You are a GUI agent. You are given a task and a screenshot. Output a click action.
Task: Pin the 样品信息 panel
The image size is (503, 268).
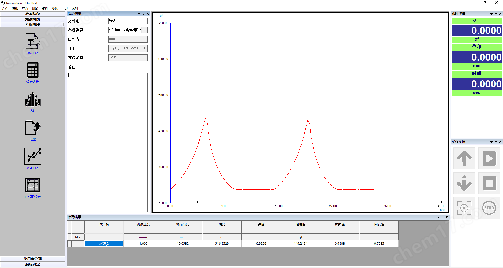[x=143, y=14]
